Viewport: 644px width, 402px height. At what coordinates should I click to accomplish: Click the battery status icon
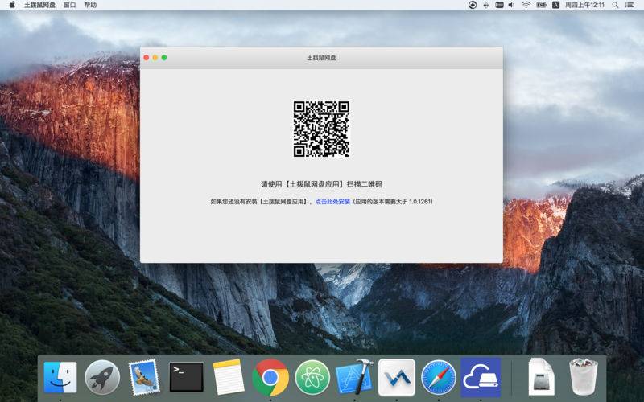pos(541,5)
